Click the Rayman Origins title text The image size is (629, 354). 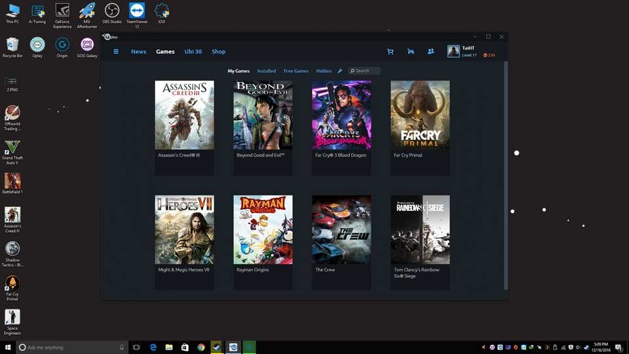click(253, 269)
